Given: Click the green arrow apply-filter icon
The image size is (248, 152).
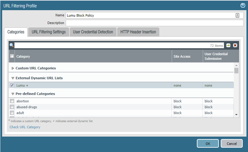Looking at the screenshot, I should coord(228,45).
